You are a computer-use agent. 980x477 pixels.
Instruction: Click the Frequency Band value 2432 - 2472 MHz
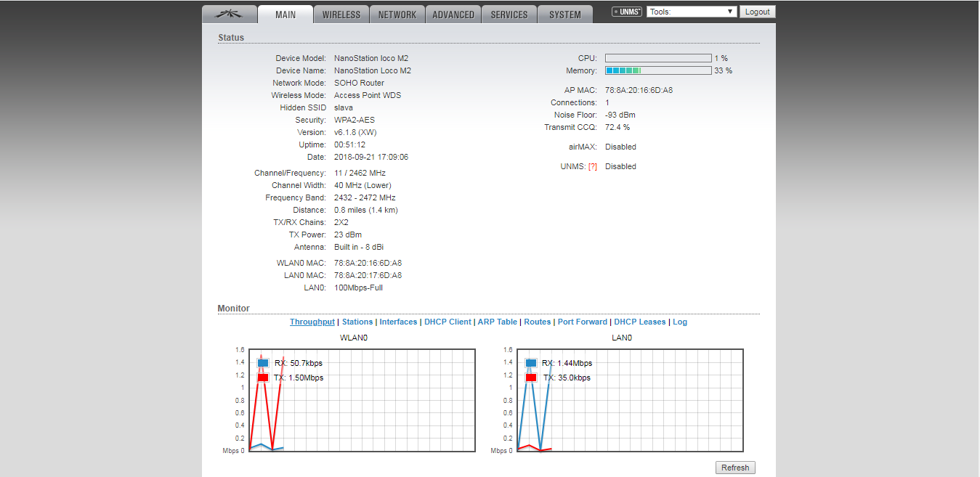[365, 197]
